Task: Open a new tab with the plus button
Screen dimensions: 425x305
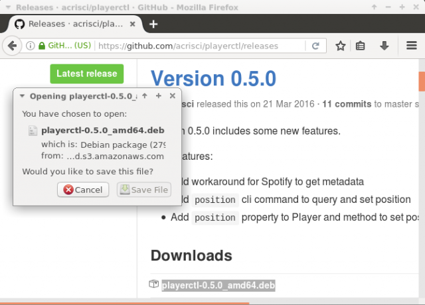Action: (x=153, y=24)
